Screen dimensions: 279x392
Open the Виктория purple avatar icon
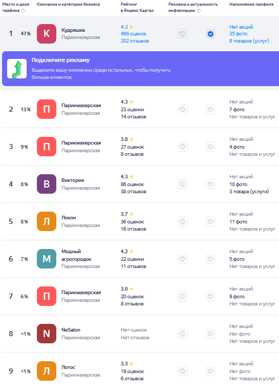click(x=47, y=184)
